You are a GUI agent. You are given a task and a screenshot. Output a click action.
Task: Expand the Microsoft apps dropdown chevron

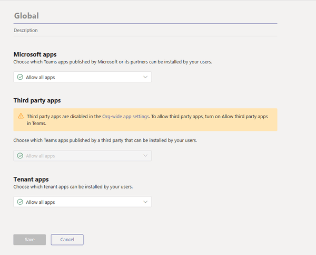[145, 77]
